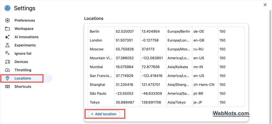Click the Europe/Berlin timezone cell
Screen dimensions: 272x124
click(x=179, y=31)
